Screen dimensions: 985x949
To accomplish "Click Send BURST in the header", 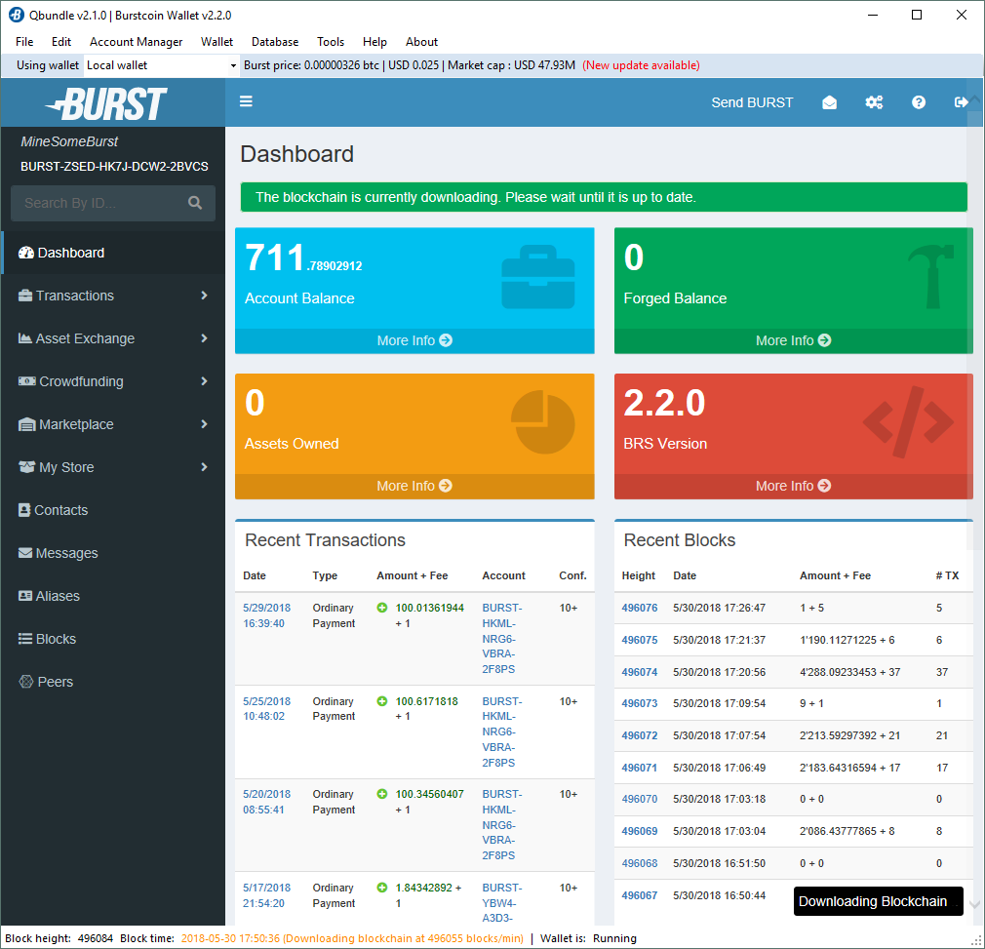I will (x=752, y=102).
